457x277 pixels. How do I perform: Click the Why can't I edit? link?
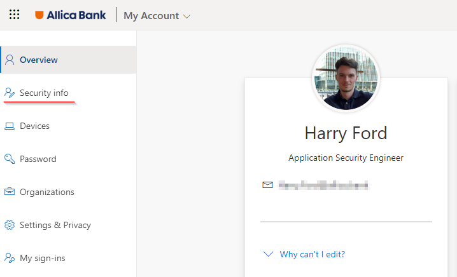(313, 254)
